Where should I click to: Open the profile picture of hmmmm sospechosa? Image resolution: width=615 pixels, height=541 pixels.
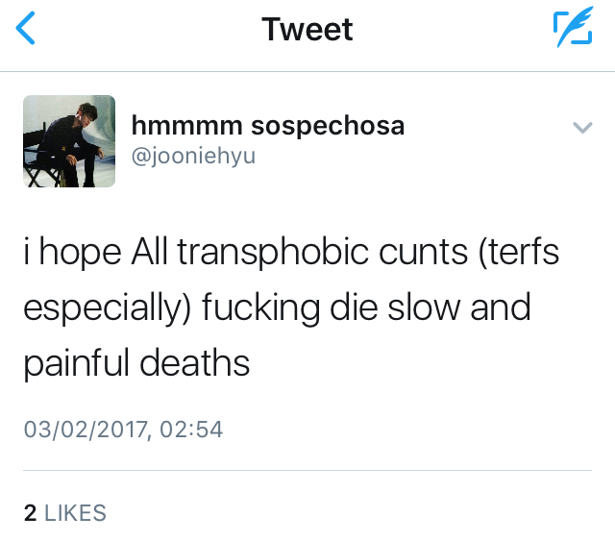click(x=69, y=141)
